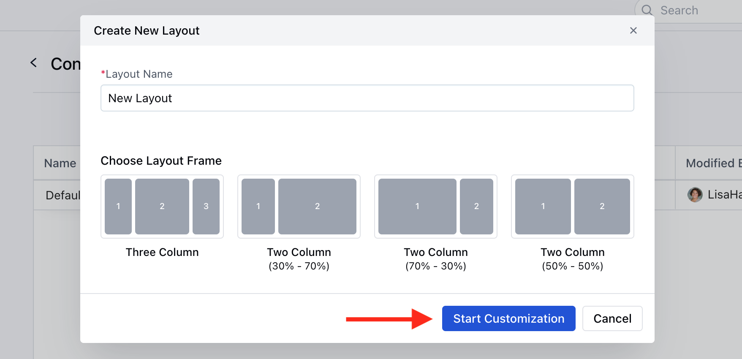The width and height of the screenshot is (742, 359).
Task: Click the Three Column label text
Action: tap(162, 252)
